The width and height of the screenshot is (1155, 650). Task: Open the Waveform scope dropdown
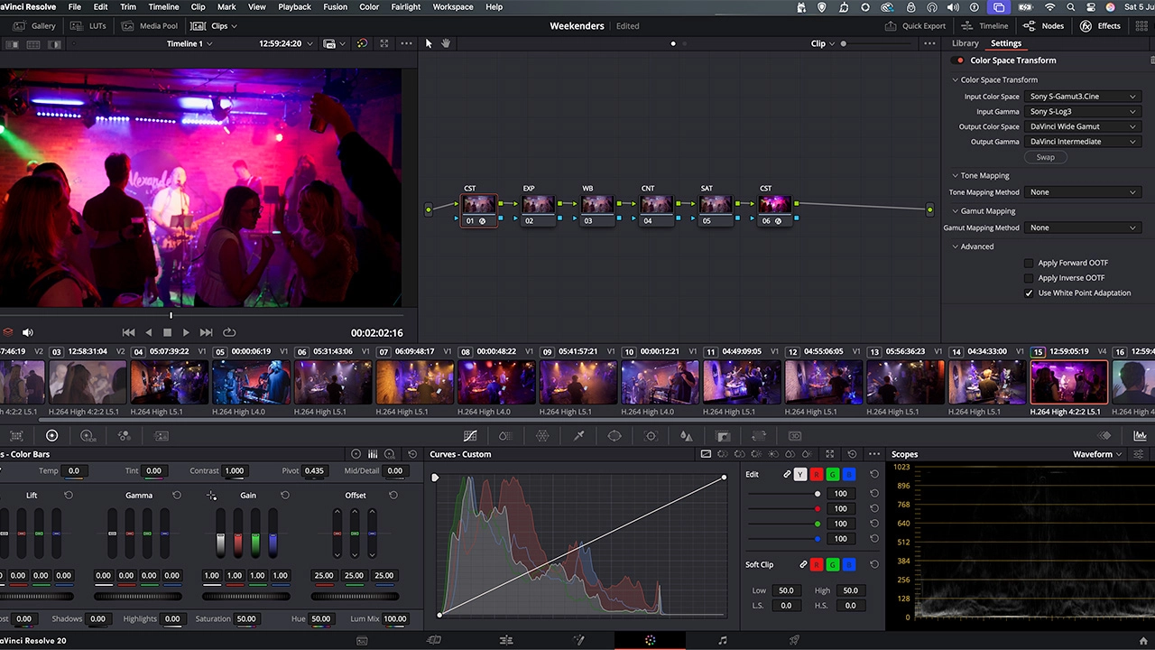pyautogui.click(x=1098, y=454)
